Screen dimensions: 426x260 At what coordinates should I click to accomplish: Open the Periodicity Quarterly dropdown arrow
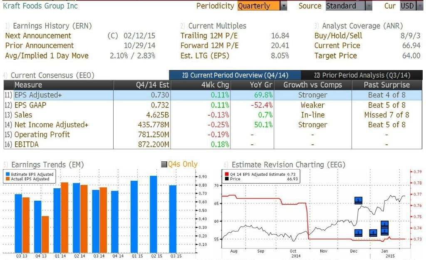pos(283,6)
